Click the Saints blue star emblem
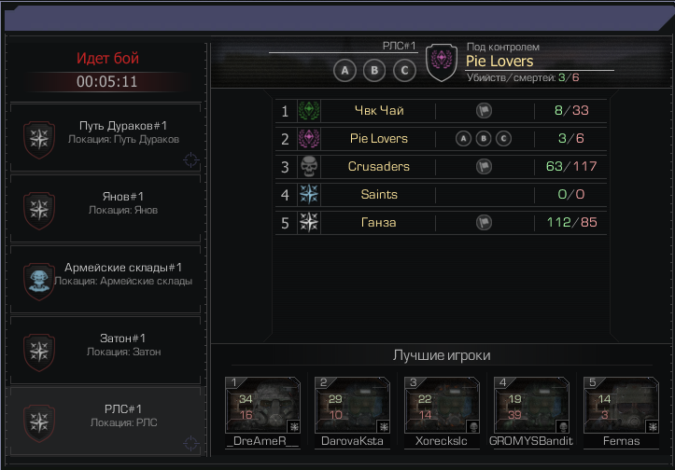Screen dimensions: 675x470 tap(309, 194)
